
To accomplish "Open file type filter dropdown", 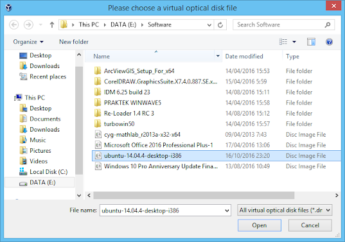I will click(x=285, y=211).
